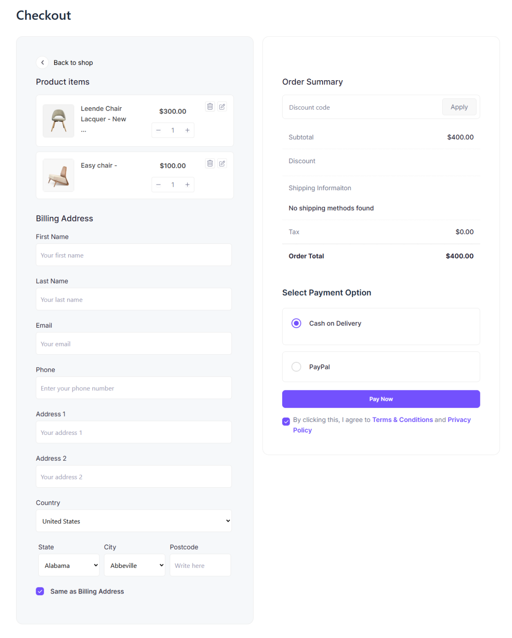Click No shipping methods found text
This screenshot has height=638, width=512.
coord(331,208)
